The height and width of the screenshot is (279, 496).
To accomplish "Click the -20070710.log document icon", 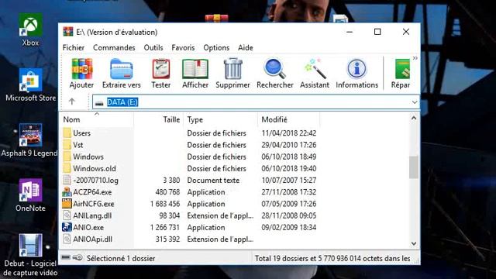I will (67, 180).
